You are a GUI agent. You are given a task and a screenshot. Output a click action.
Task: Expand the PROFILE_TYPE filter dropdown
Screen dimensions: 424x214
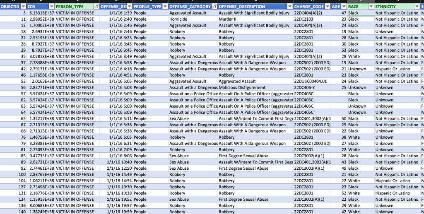[x=165, y=7]
